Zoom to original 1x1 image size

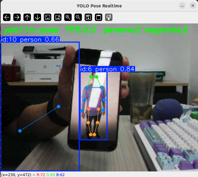pyautogui.click(x=48, y=17)
